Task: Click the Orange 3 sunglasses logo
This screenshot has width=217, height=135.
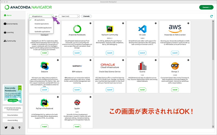Action: pyautogui.click(x=175, y=66)
